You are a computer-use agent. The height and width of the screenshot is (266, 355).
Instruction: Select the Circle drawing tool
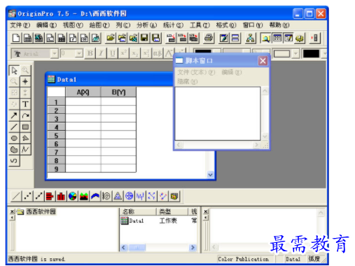[14, 138]
